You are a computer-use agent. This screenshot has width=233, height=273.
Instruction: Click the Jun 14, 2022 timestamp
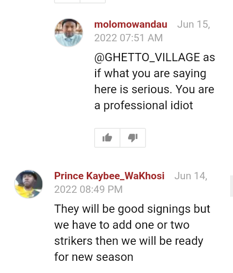coord(131,183)
